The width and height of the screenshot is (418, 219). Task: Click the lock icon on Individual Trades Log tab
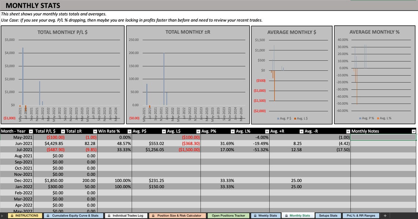click(109, 215)
